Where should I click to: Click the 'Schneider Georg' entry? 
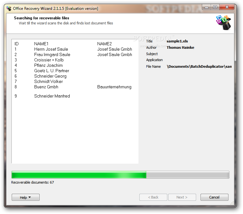click(50, 76)
